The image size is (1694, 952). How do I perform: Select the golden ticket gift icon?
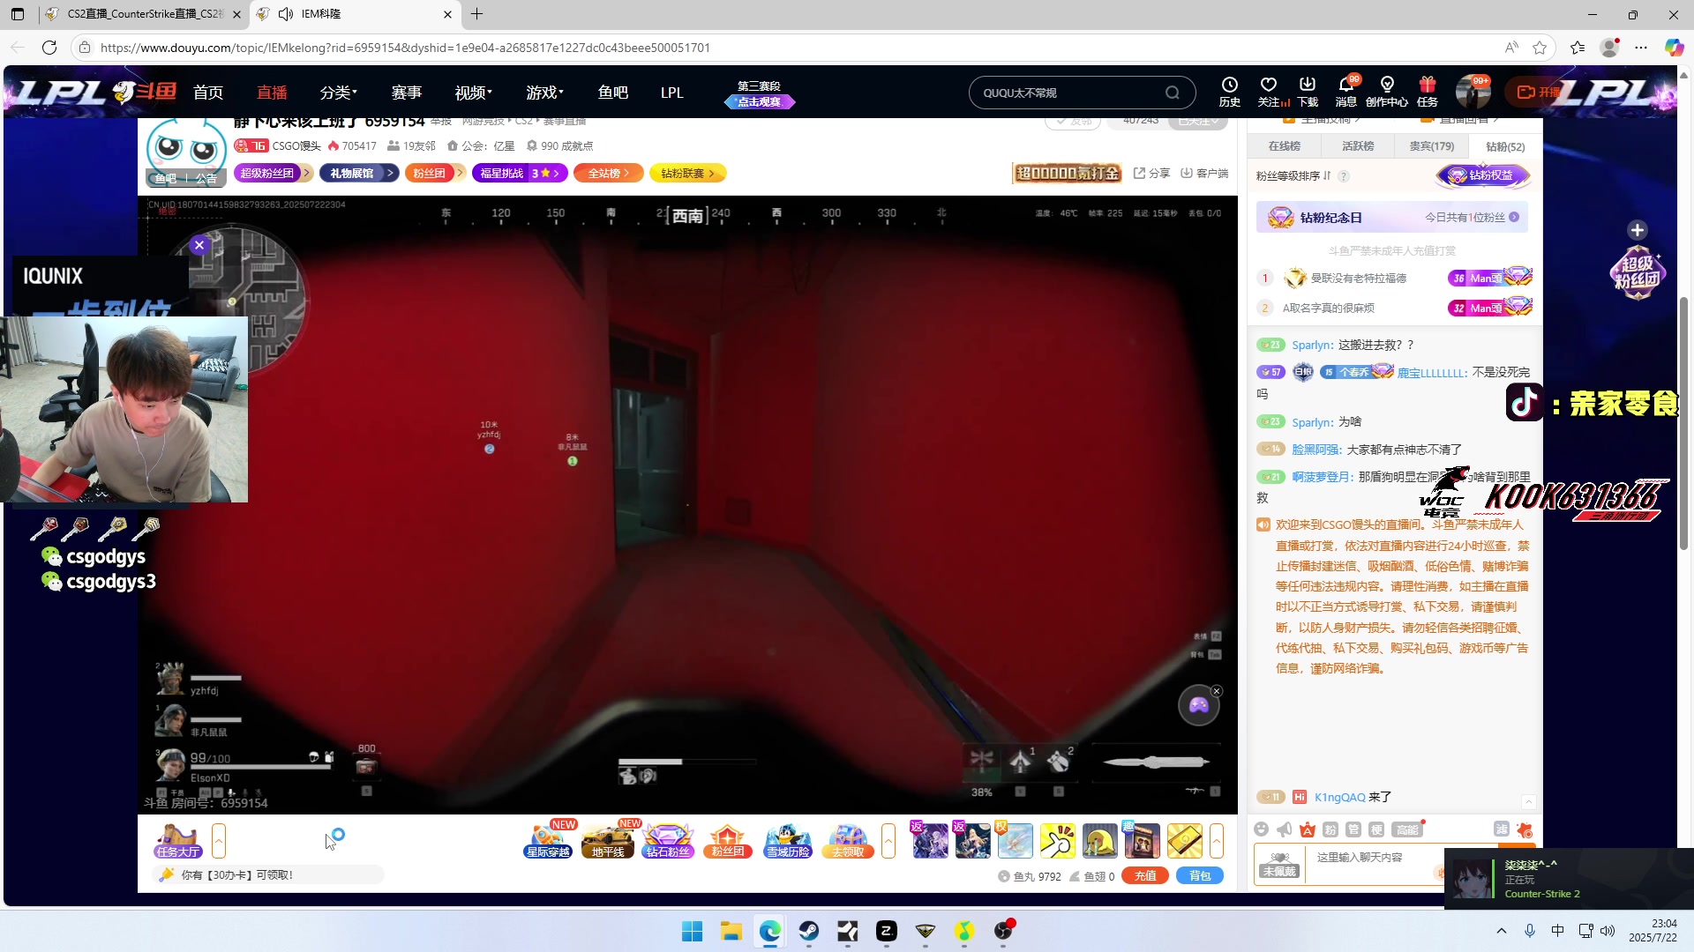pos(1184,841)
